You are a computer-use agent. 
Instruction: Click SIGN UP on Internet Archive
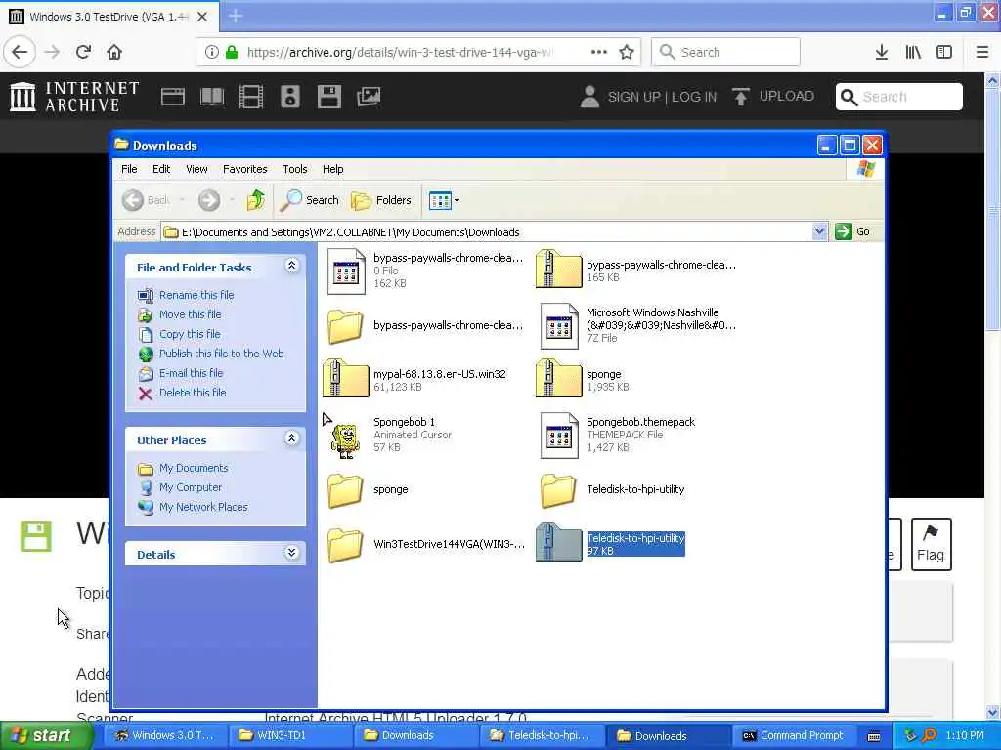633,97
